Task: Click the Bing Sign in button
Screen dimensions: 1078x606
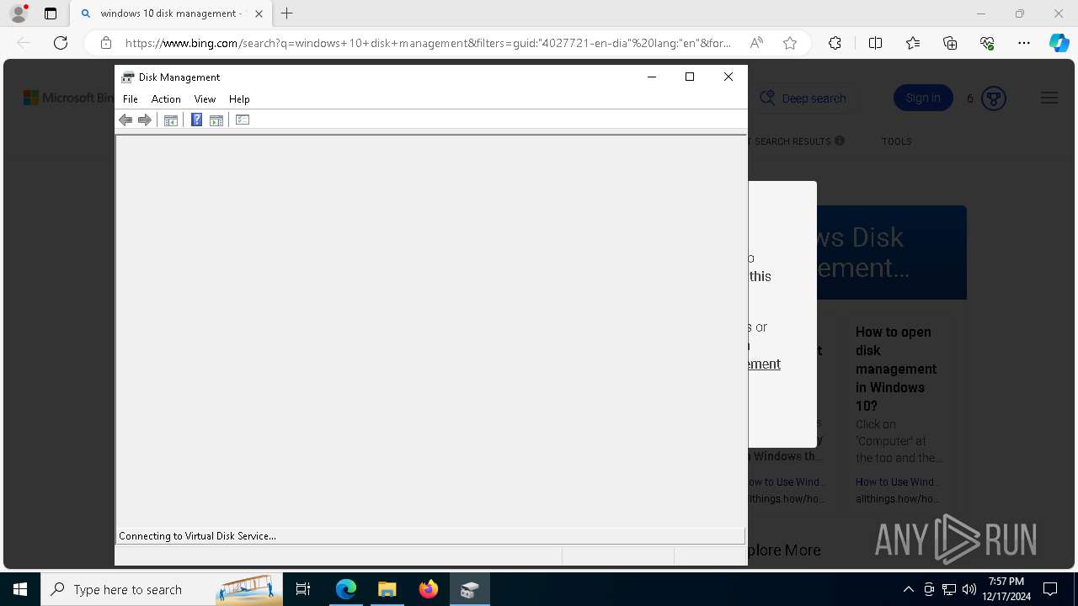Action: coord(923,98)
